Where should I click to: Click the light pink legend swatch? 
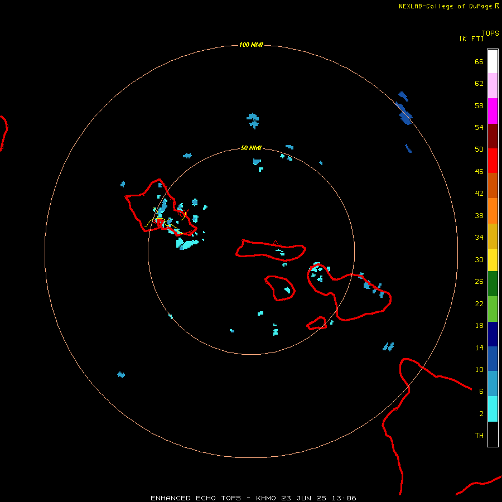(493, 86)
